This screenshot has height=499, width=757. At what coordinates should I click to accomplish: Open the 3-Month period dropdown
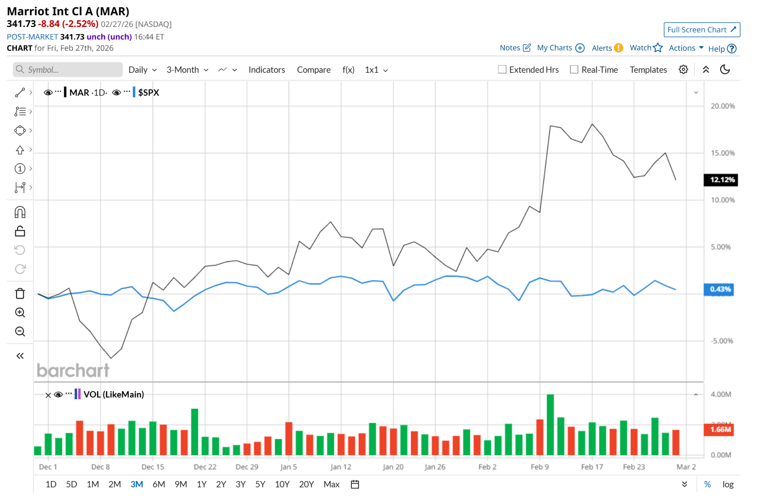click(x=188, y=70)
